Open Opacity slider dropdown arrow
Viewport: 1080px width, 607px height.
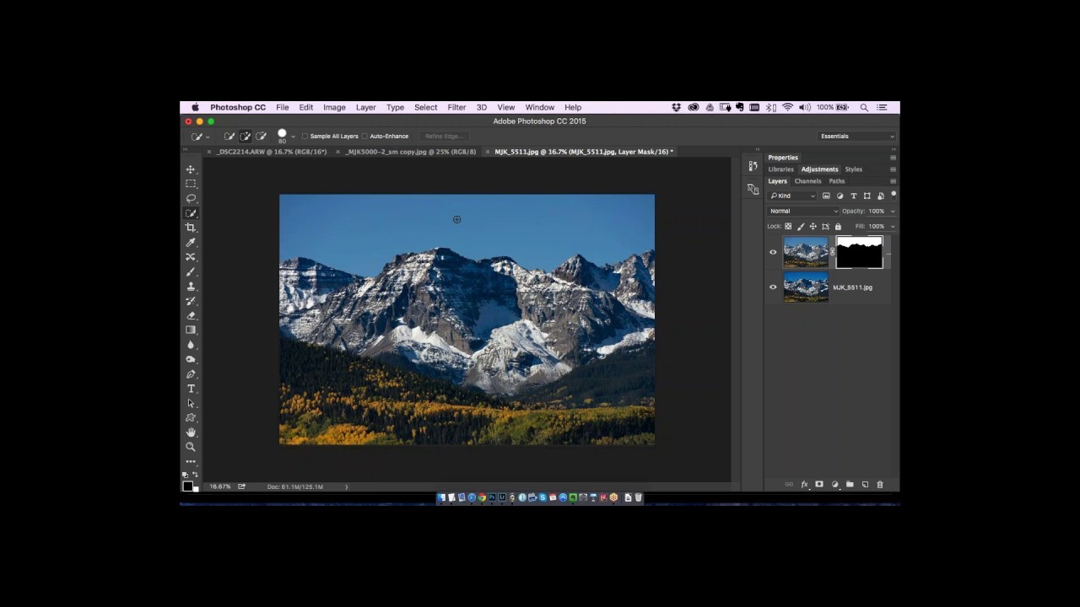click(x=893, y=211)
